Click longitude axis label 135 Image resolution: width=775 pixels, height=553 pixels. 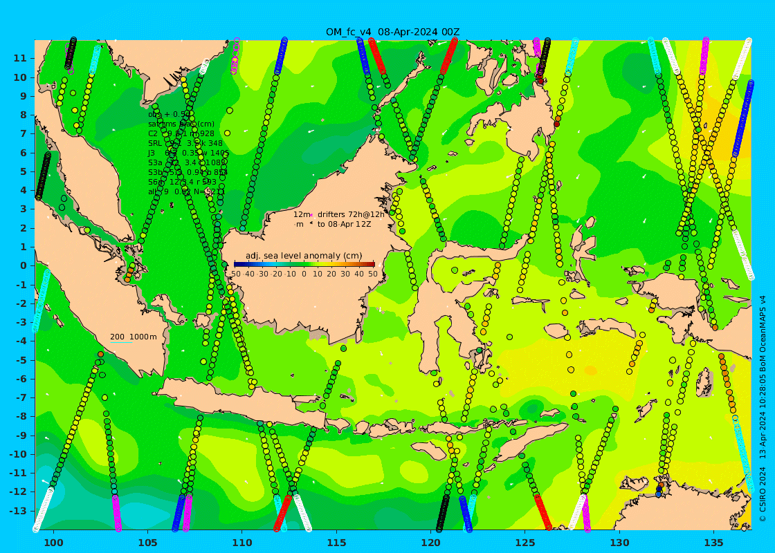713,543
